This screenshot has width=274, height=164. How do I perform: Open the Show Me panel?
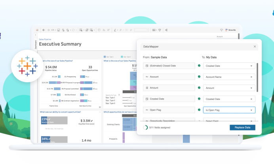[230, 30]
